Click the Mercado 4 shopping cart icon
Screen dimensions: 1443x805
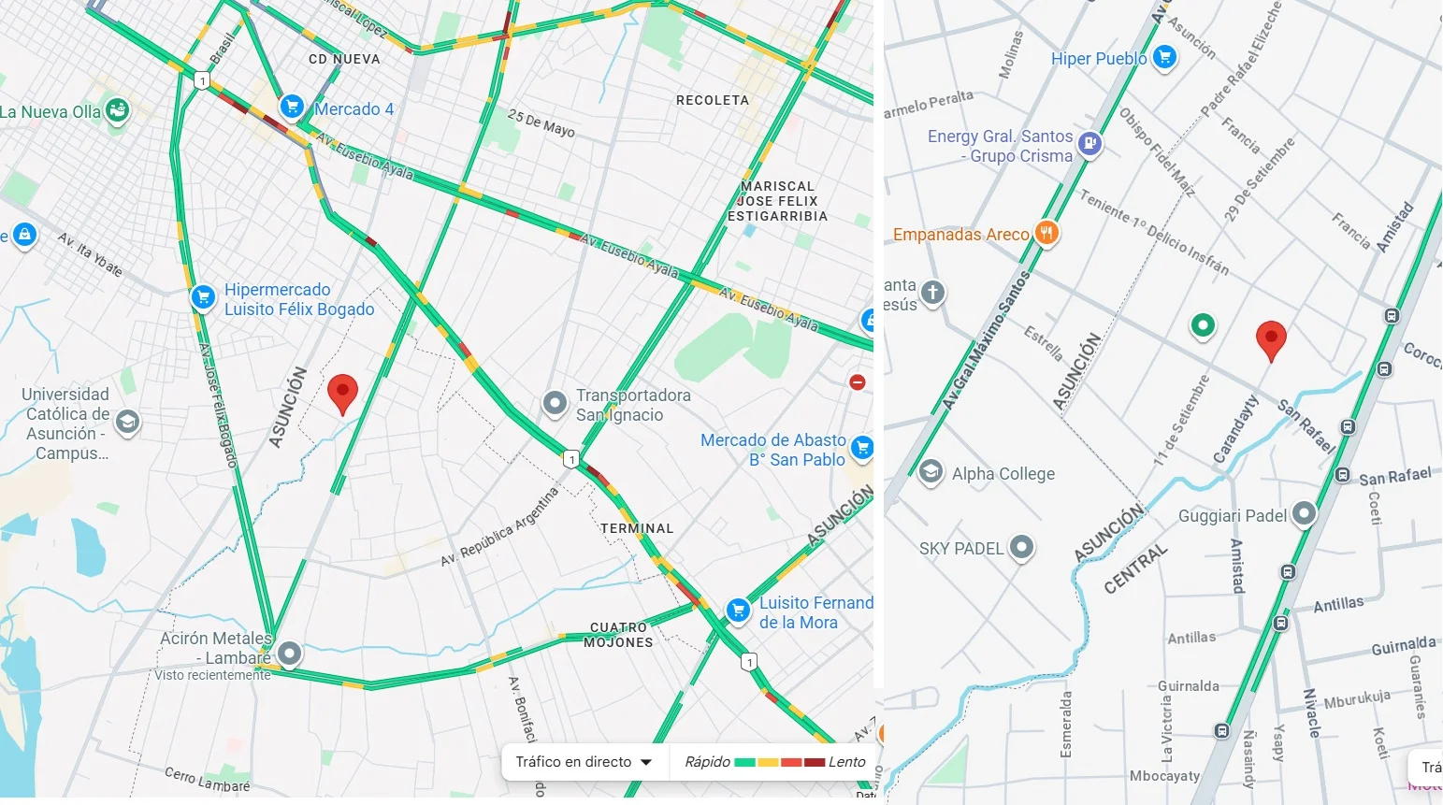coord(292,107)
